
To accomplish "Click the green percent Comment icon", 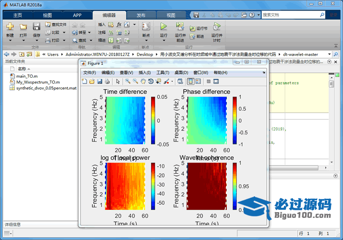I will click(111, 32).
